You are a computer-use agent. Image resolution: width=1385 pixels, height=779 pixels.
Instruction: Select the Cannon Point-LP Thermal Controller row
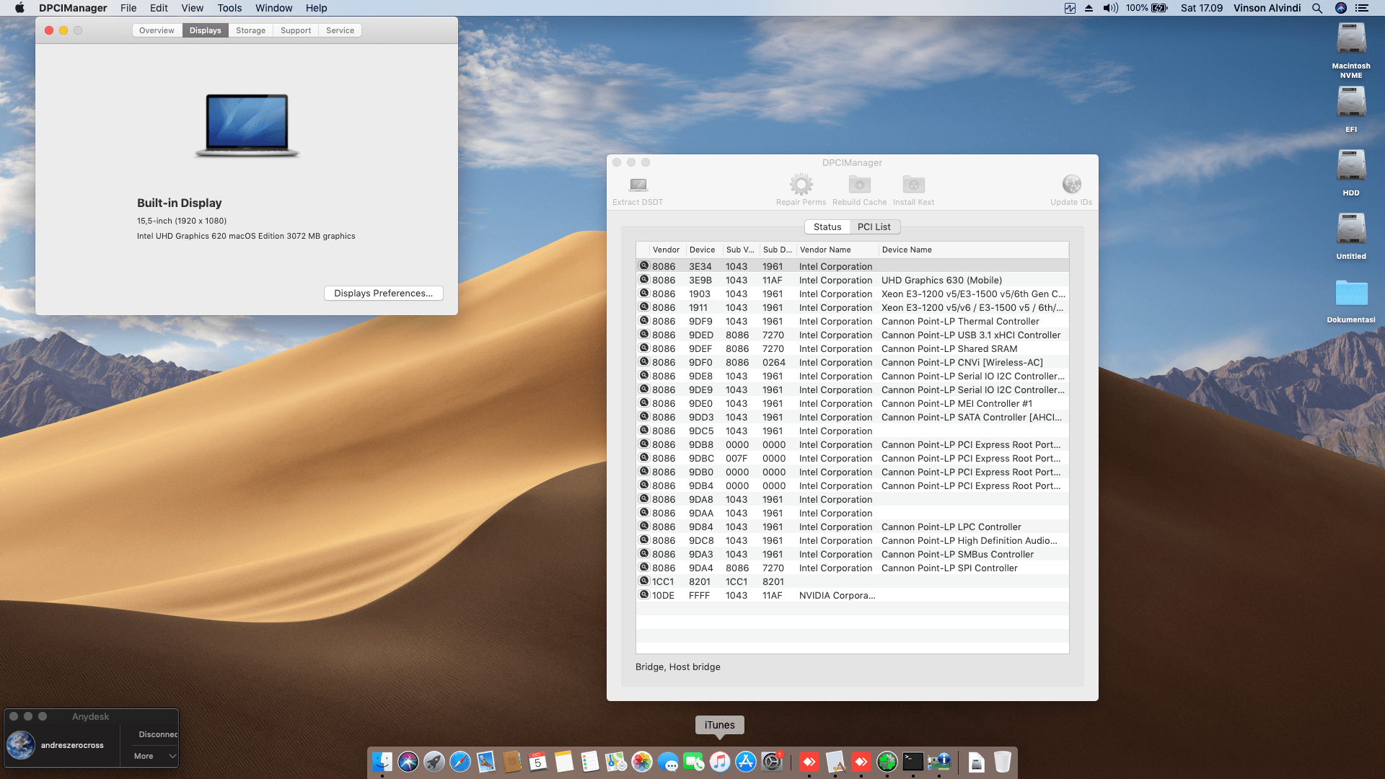click(852, 321)
